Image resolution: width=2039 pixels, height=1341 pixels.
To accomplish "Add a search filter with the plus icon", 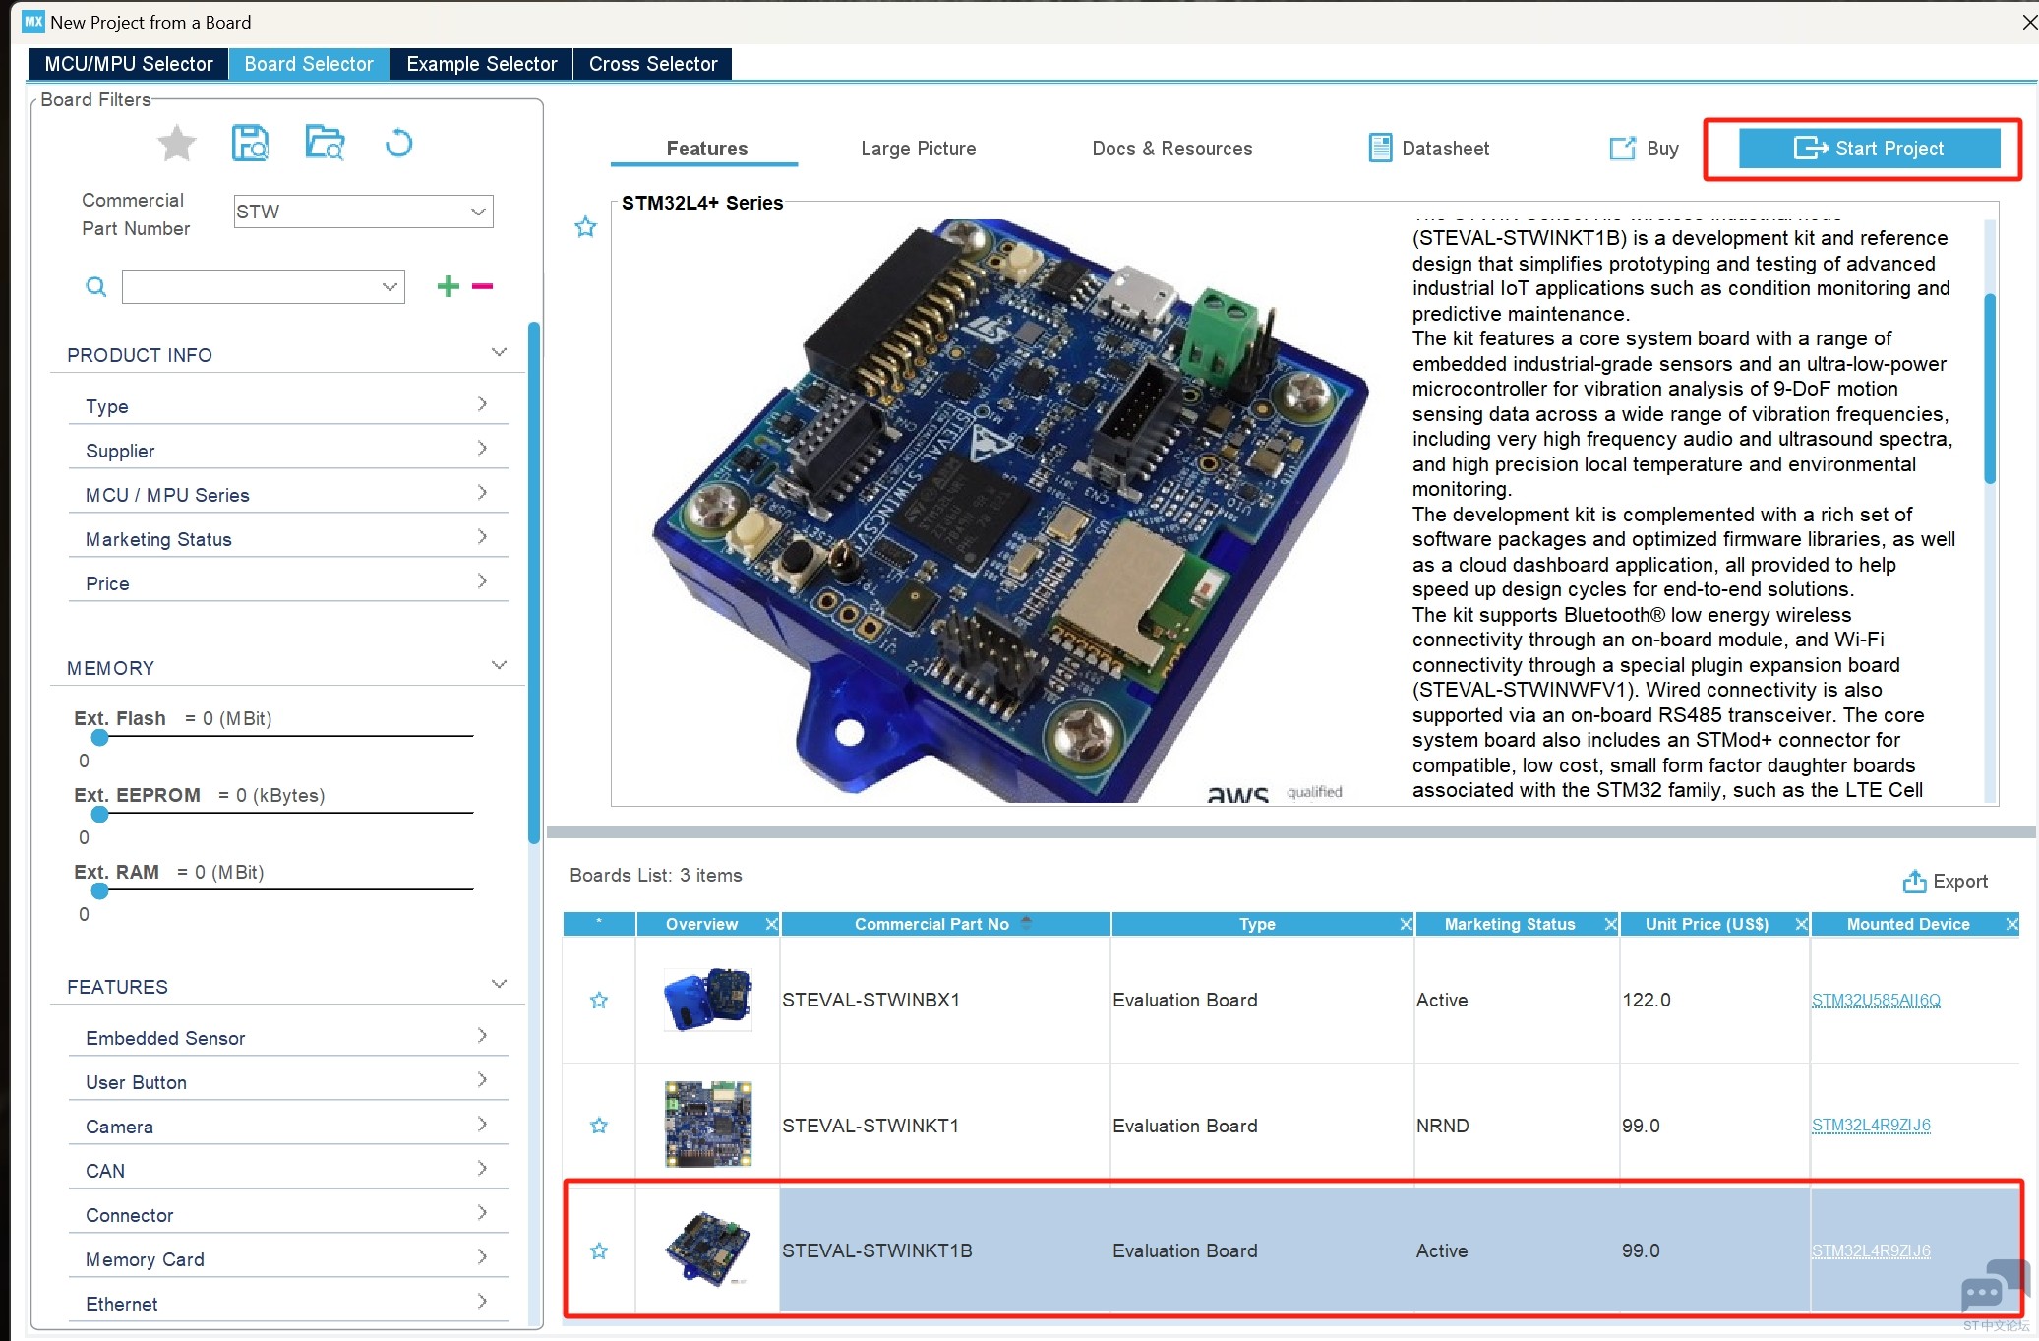I will click(448, 286).
